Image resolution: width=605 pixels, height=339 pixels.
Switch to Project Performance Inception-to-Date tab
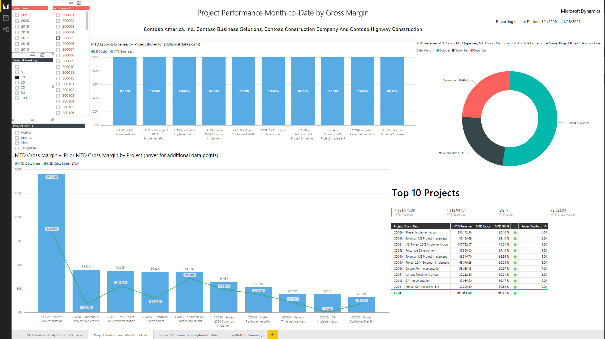click(188, 335)
